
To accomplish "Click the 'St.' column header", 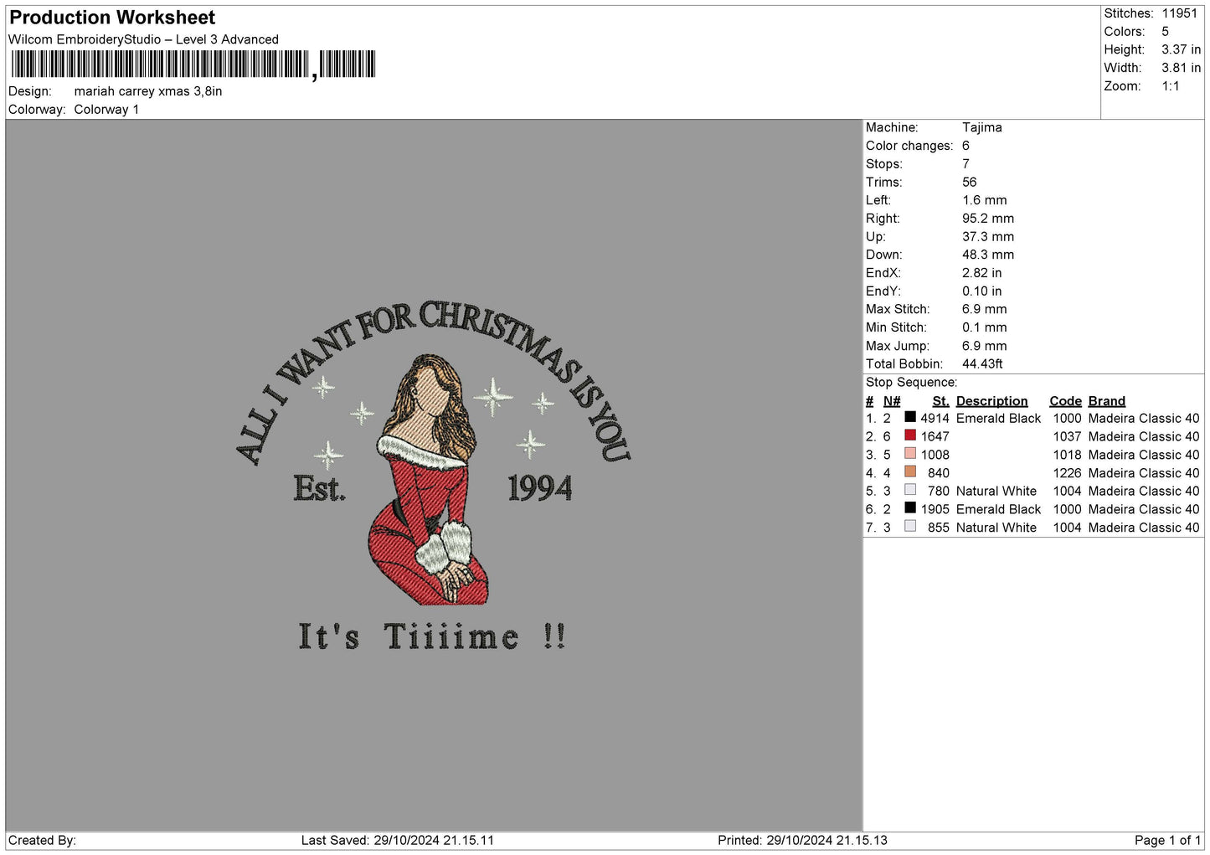I will coord(941,401).
